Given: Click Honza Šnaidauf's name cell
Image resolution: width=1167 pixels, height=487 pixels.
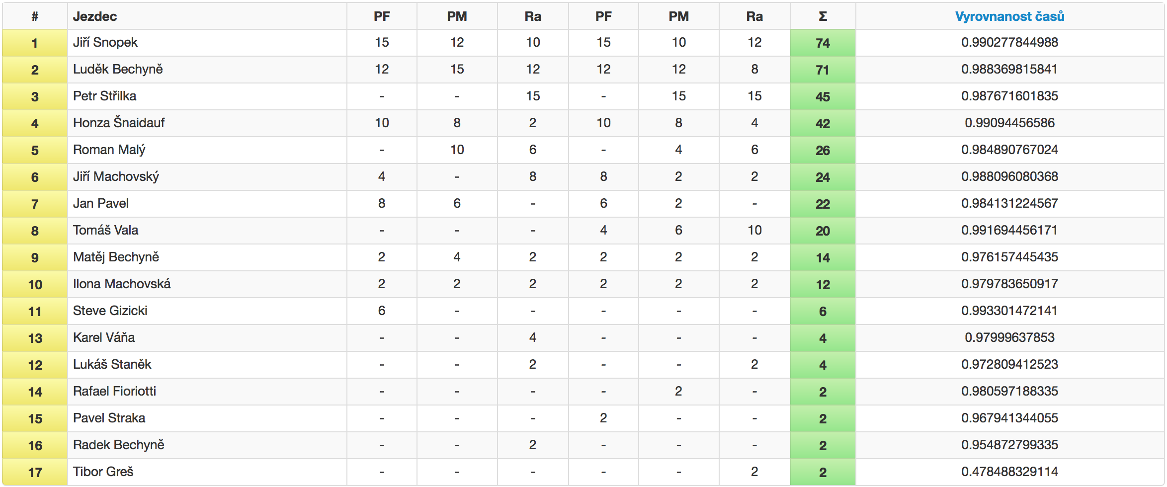Looking at the screenshot, I should click(x=207, y=123).
